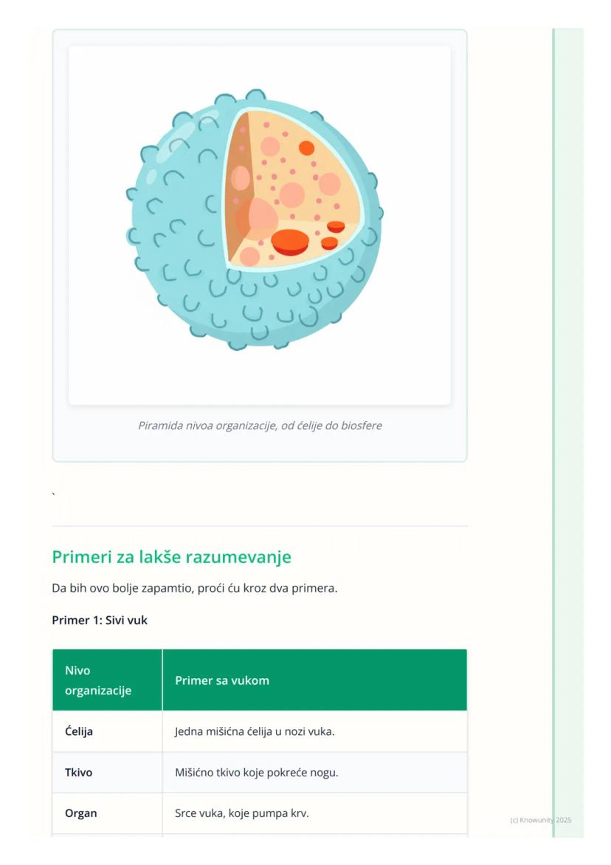This screenshot has height=865, width=611.
Task: Click the paragraph starting 'Da bih ovo bolje'
Action: click(x=194, y=589)
